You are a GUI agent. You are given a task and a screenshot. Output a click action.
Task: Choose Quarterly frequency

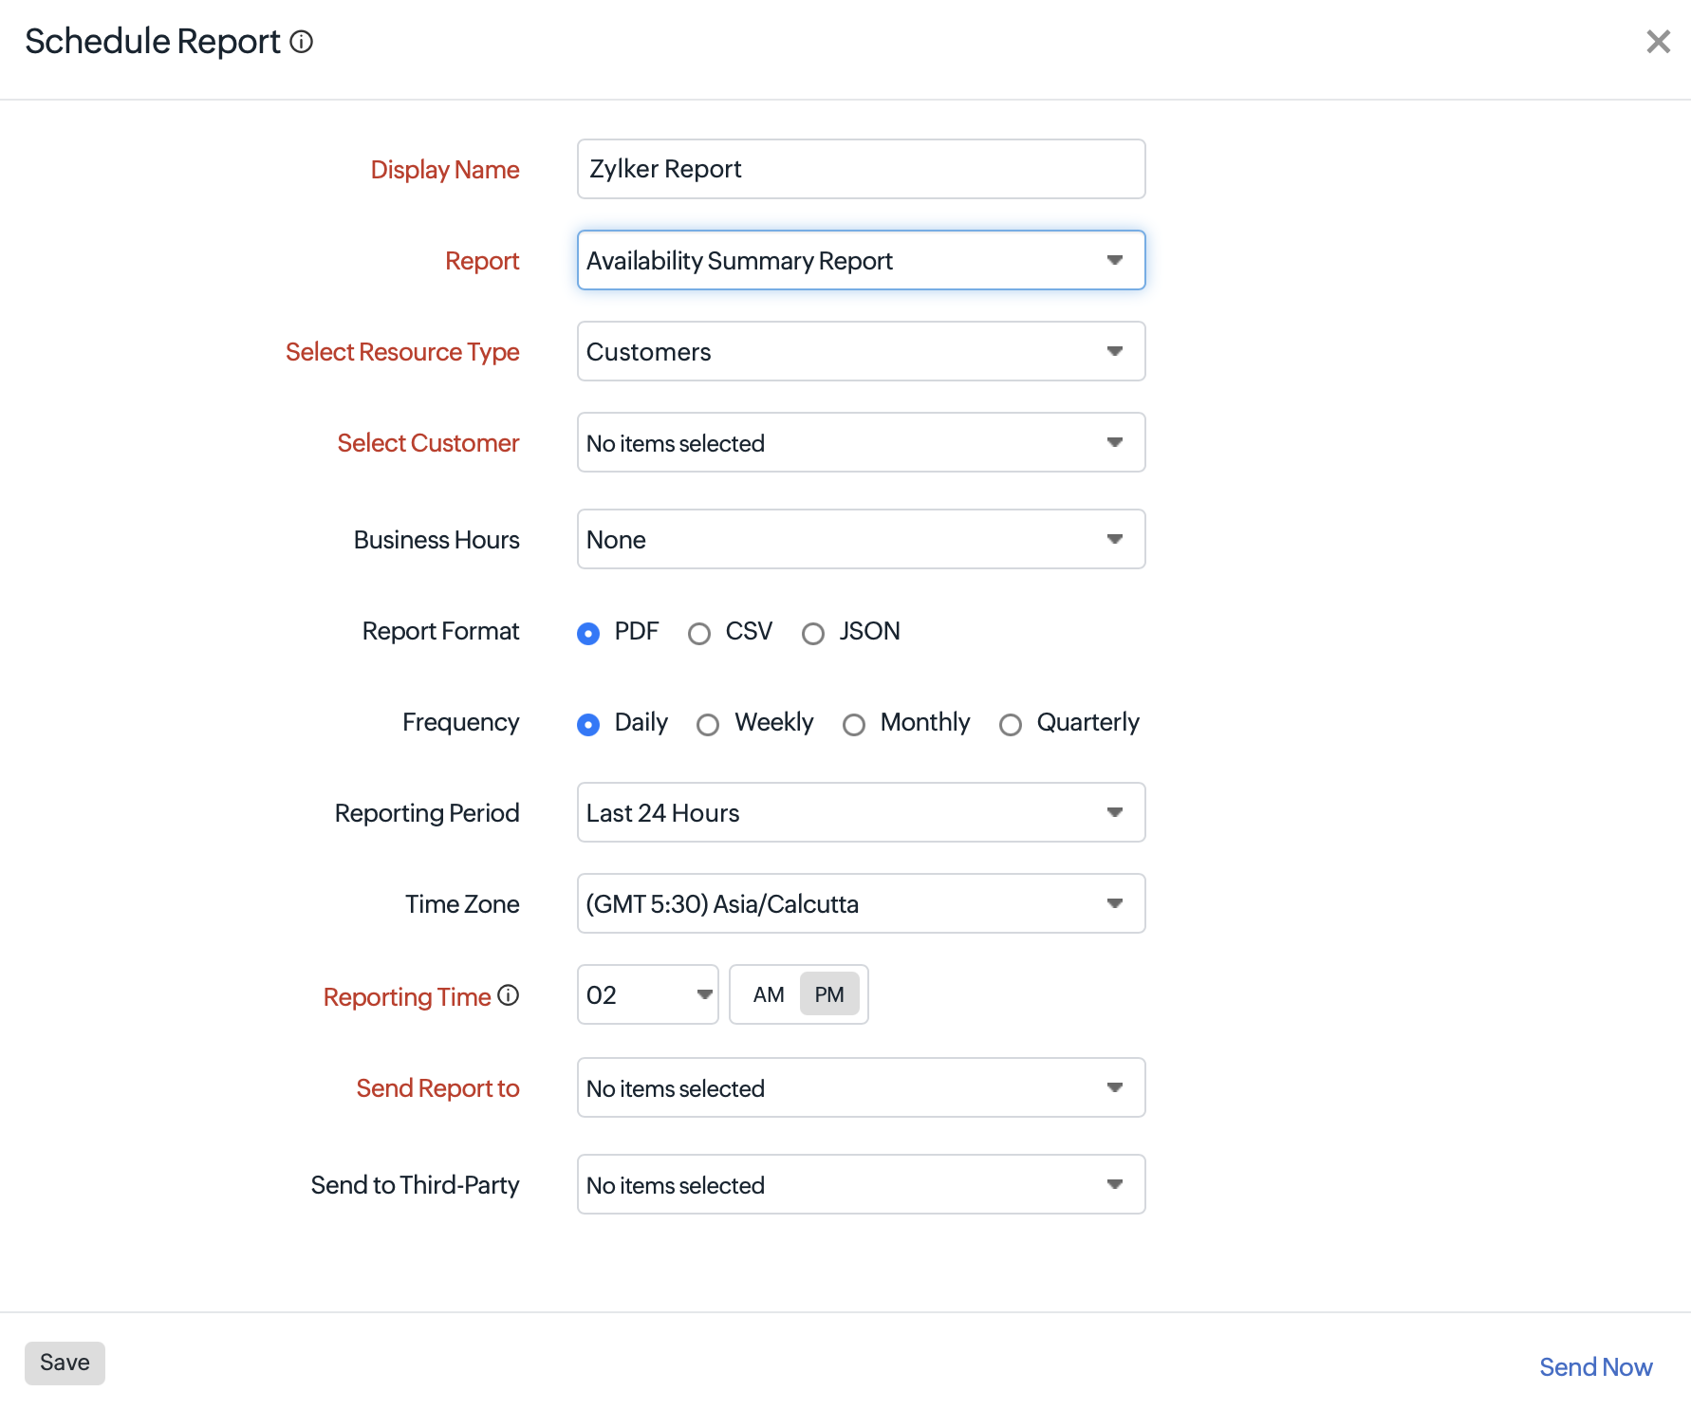(x=1011, y=724)
